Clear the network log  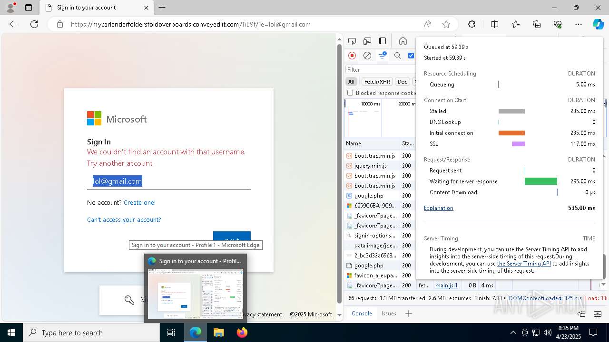point(367,56)
